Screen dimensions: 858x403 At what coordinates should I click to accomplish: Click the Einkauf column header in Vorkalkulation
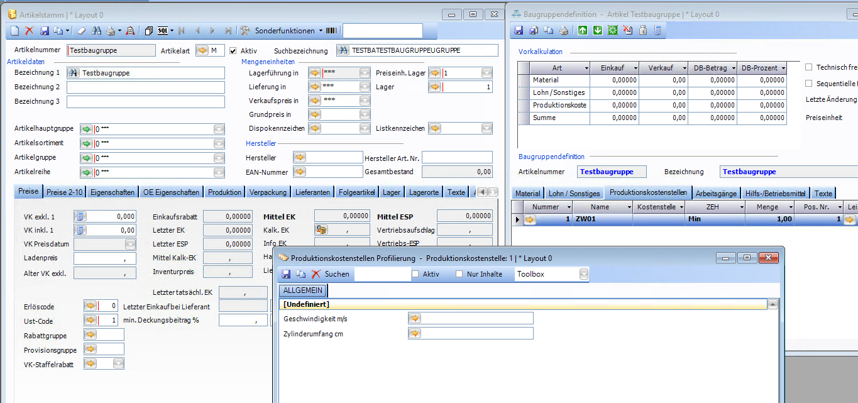615,68
